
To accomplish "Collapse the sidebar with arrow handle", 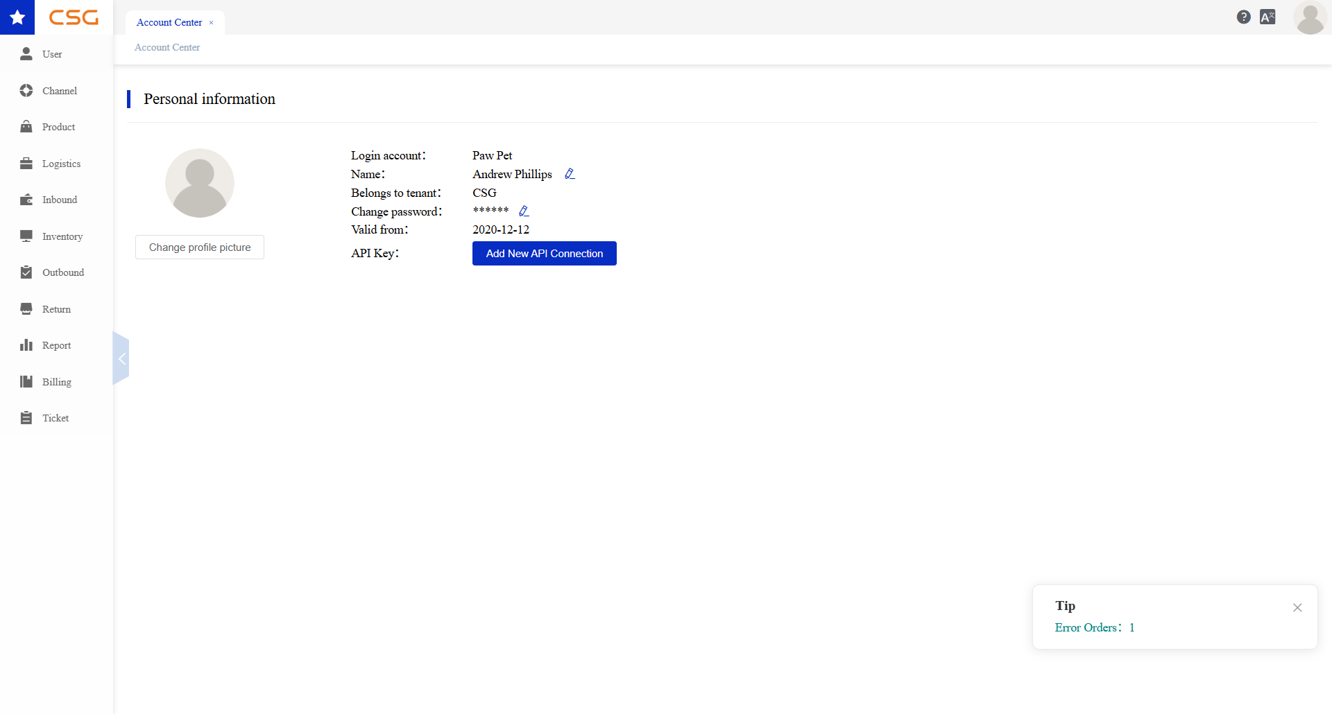I will pyautogui.click(x=121, y=358).
